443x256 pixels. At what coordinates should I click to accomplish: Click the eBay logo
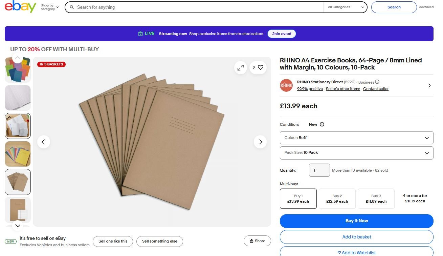(x=20, y=7)
